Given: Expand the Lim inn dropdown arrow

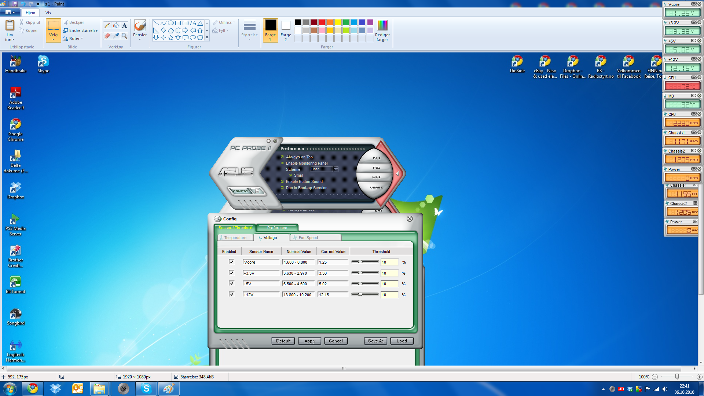Looking at the screenshot, I should click(x=14, y=40).
